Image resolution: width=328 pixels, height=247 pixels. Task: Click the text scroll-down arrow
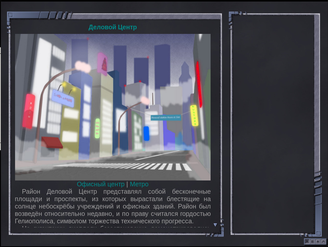(215, 225)
